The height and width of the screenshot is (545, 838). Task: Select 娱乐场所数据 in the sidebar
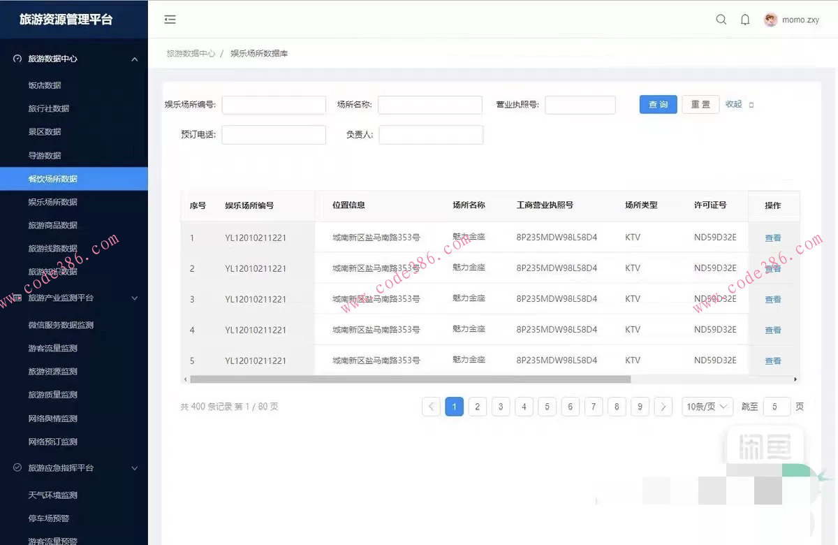[54, 202]
